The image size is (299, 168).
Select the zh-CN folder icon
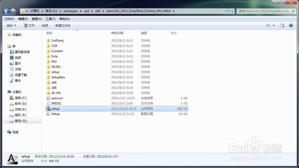click(48, 93)
